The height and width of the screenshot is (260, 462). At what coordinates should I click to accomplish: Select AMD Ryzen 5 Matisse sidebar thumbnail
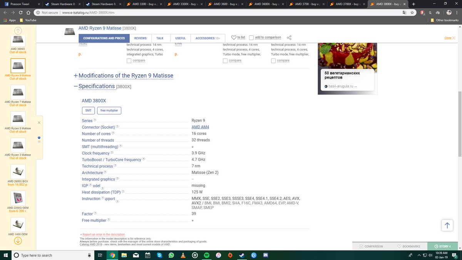coord(18,119)
